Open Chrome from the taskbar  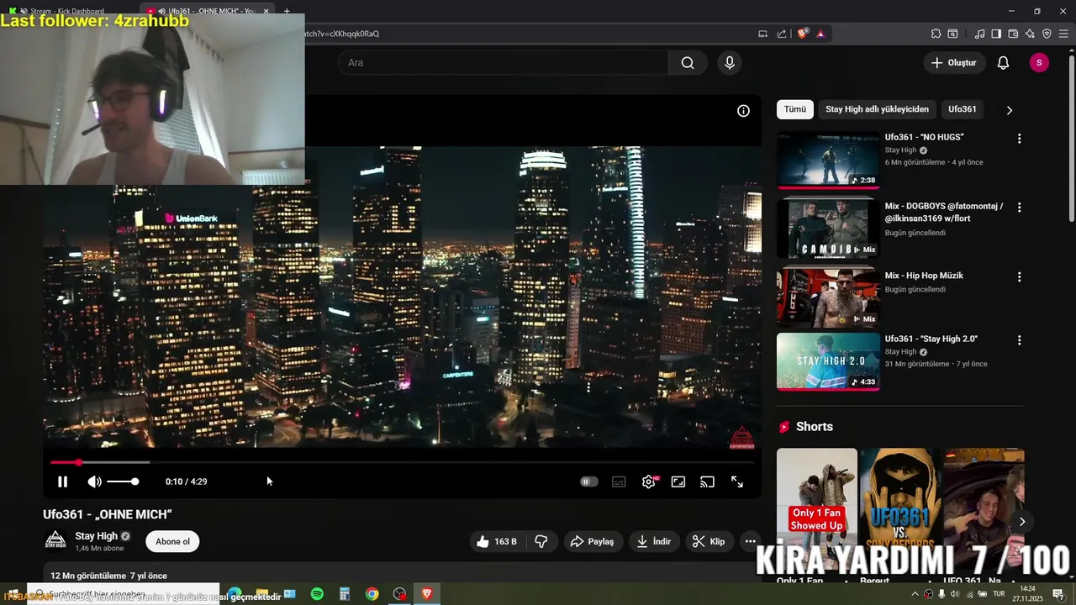372,594
